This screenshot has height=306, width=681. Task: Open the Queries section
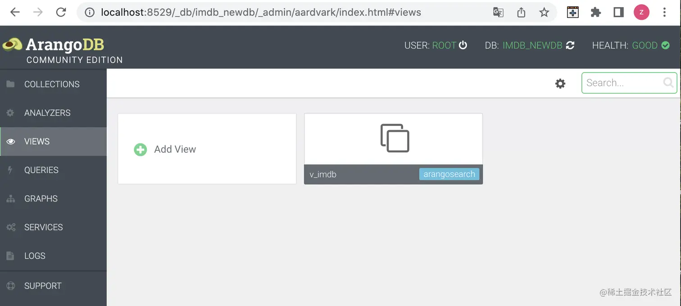coord(53,170)
